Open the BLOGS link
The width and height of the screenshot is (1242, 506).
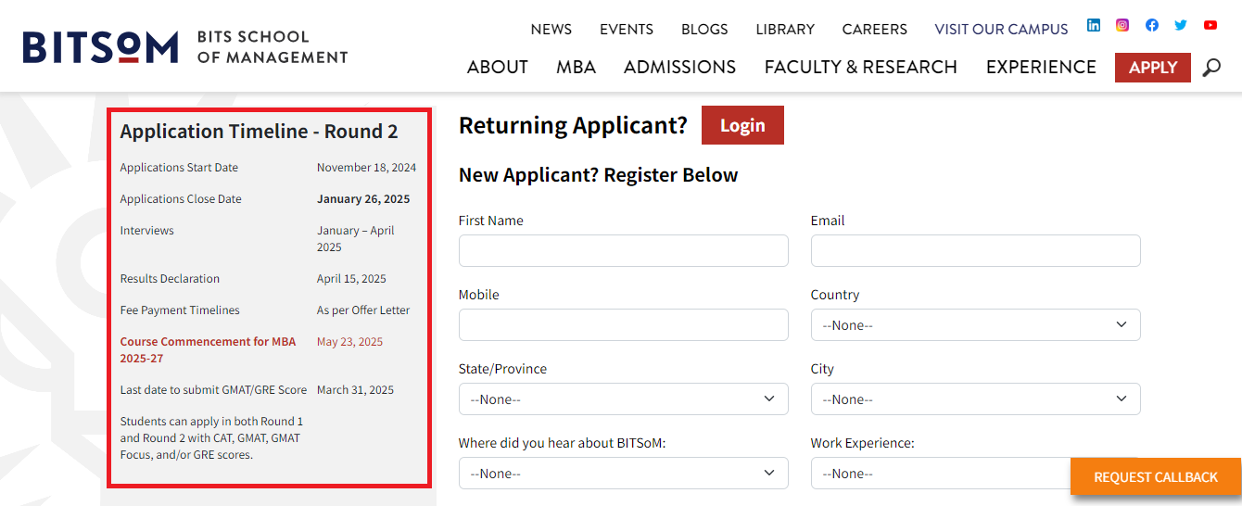(704, 29)
